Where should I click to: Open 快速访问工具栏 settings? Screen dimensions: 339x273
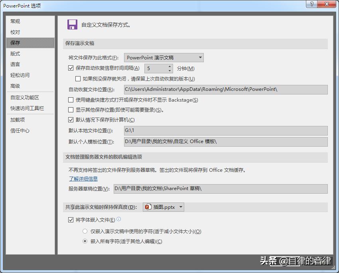point(30,108)
